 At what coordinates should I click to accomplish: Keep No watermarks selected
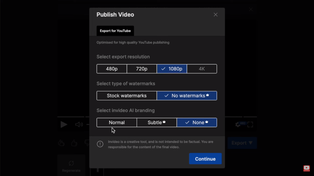pyautogui.click(x=187, y=96)
